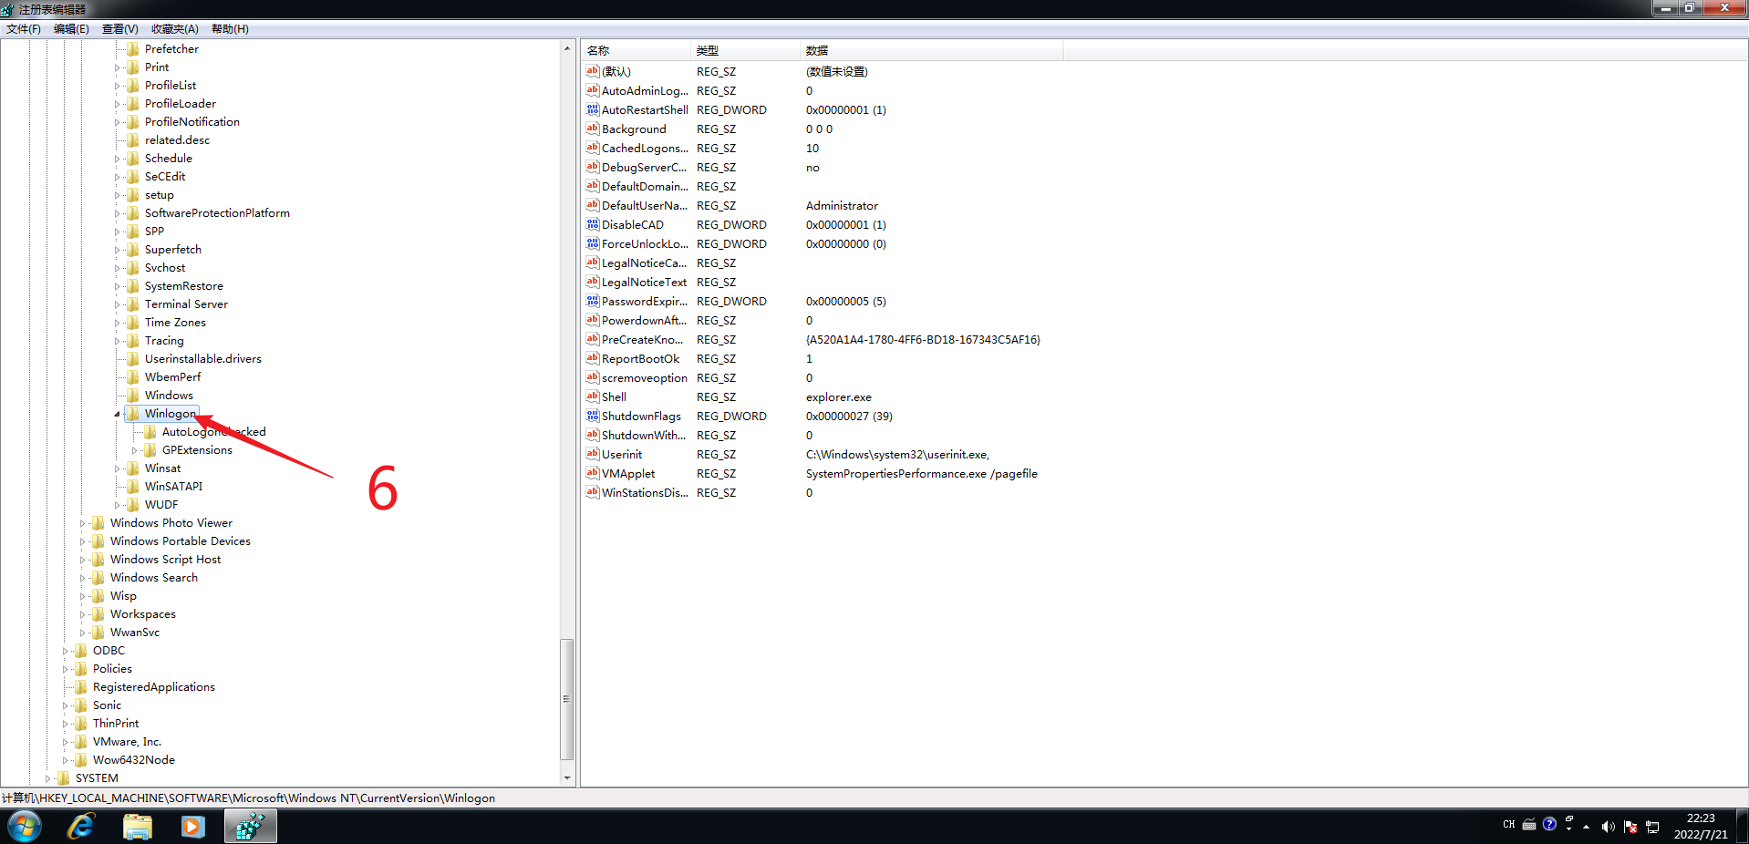Click the Winlogon folder icon
This screenshot has width=1749, height=844.
(133, 414)
